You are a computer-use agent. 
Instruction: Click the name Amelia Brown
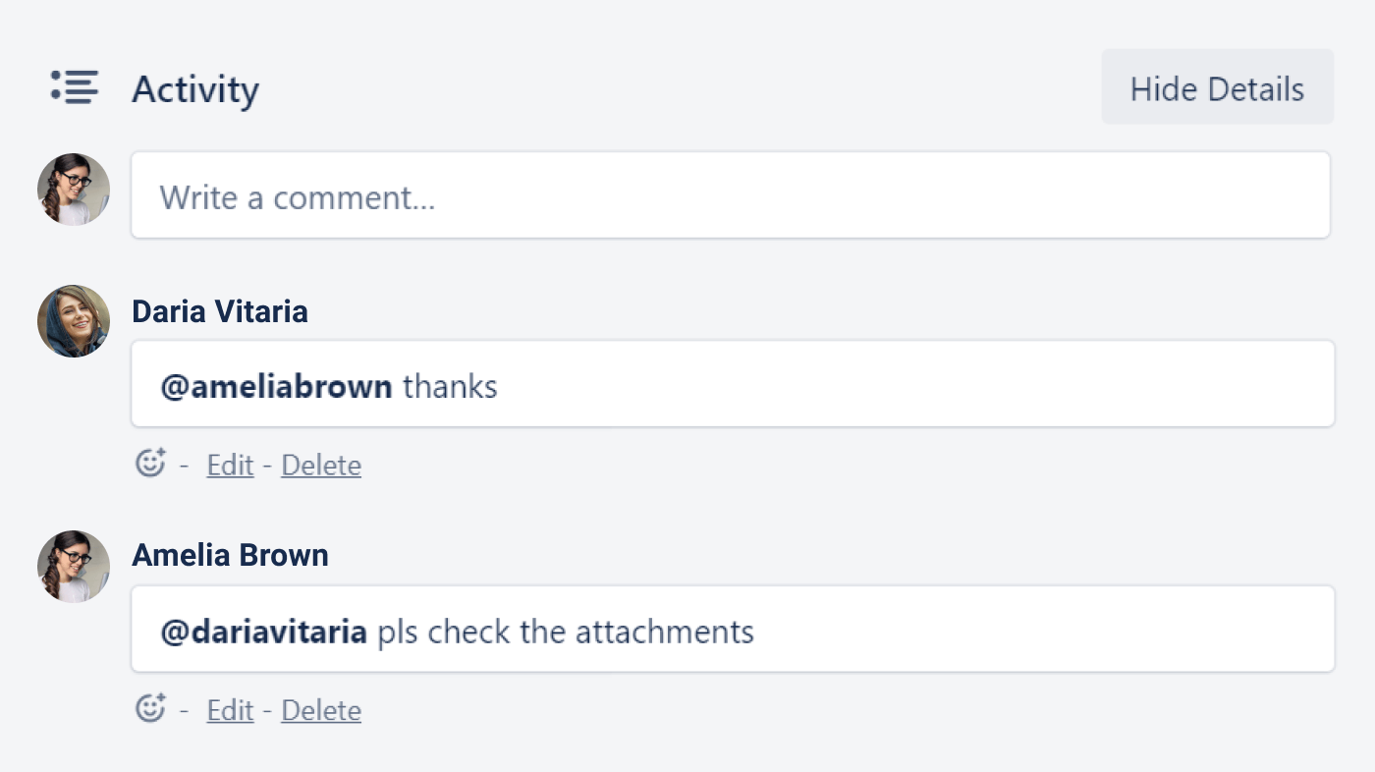(230, 555)
